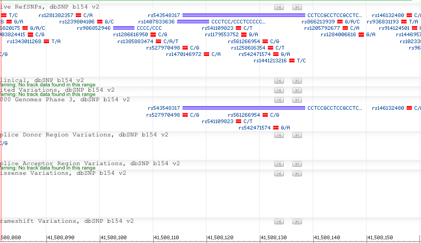Click the purple deletion bar of rs1407833636
Screen dimensions: 421x243
[194, 22]
